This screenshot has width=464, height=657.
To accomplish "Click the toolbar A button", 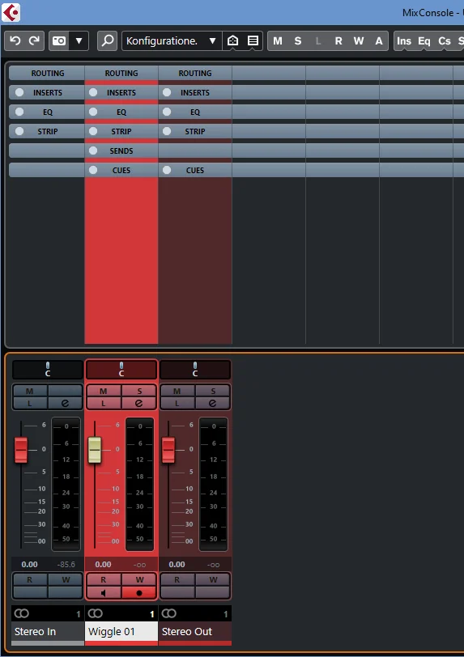I will click(x=379, y=40).
